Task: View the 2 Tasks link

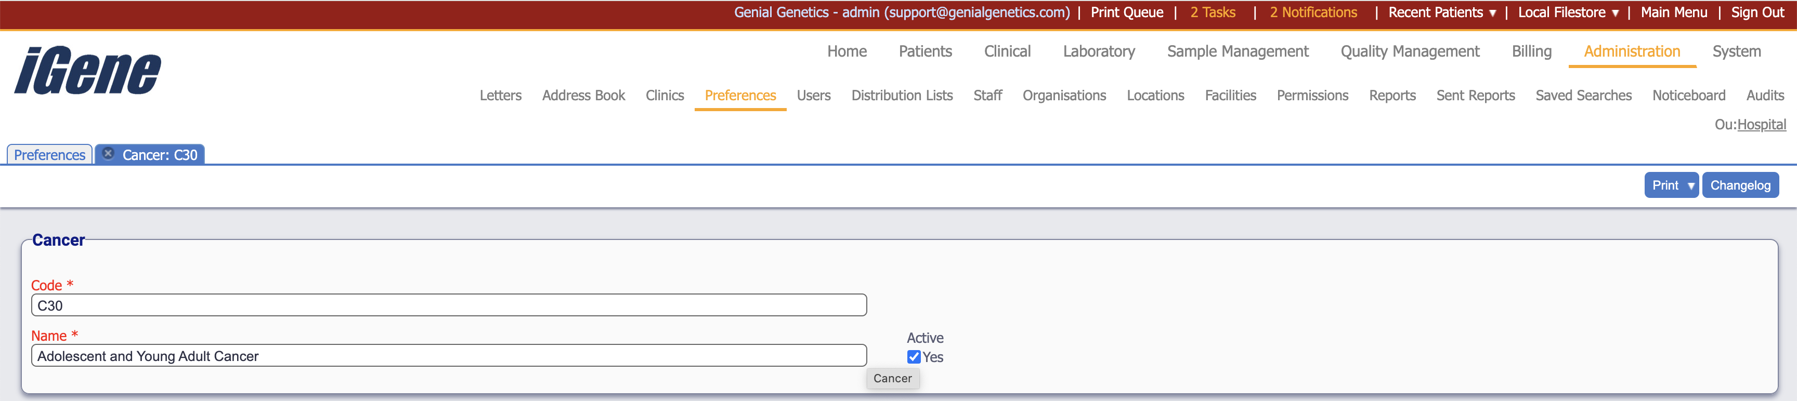Action: (1212, 12)
